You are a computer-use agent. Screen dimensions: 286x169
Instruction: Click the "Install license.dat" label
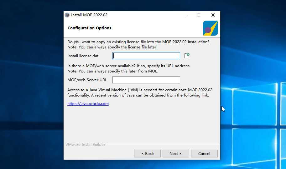(x=83, y=56)
